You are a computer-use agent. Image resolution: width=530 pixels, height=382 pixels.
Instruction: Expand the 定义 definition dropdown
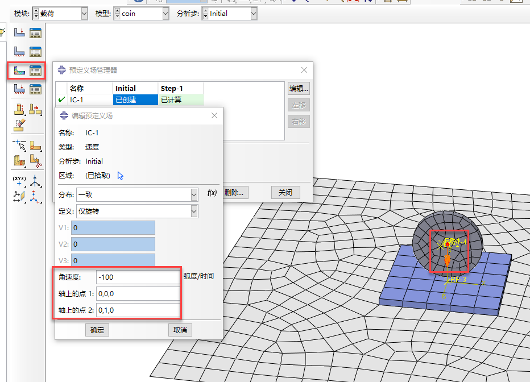click(194, 211)
